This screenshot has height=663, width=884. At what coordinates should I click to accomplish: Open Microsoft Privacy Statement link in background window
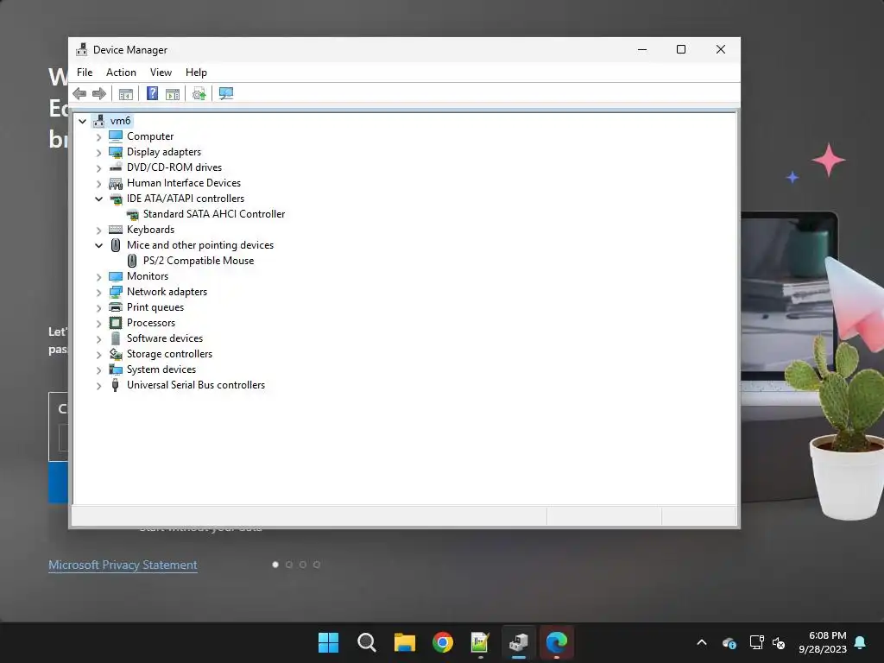123,565
